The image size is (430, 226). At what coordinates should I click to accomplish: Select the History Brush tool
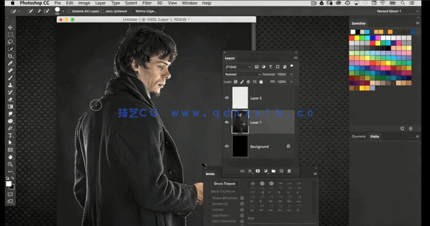(x=10, y=92)
